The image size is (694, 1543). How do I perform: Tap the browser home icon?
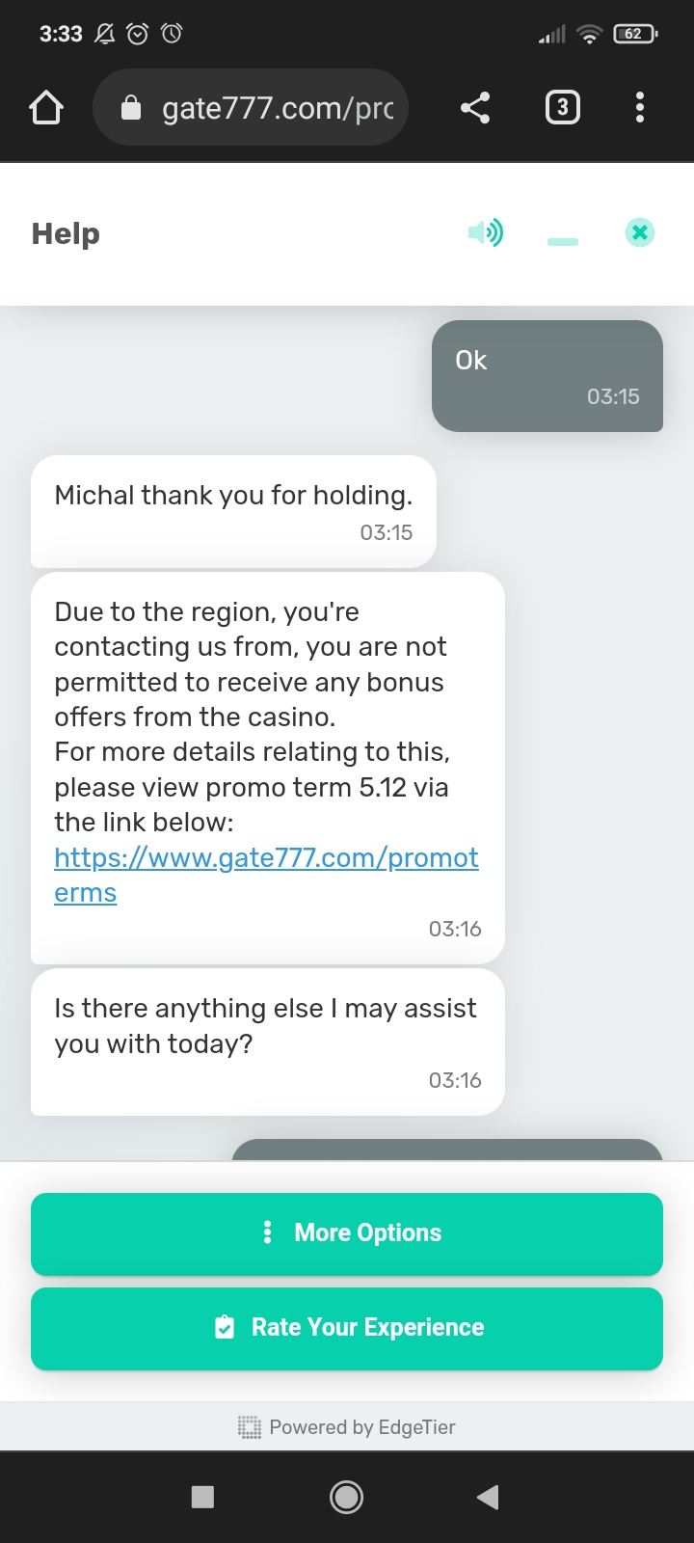click(46, 108)
